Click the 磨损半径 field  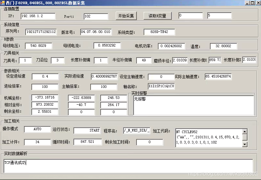[180, 60]
